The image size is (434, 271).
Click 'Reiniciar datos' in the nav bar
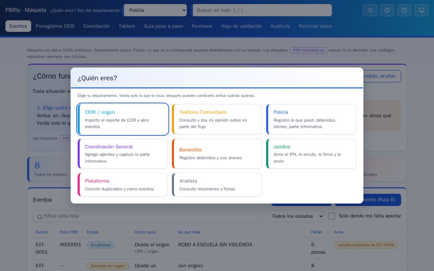coord(315,26)
